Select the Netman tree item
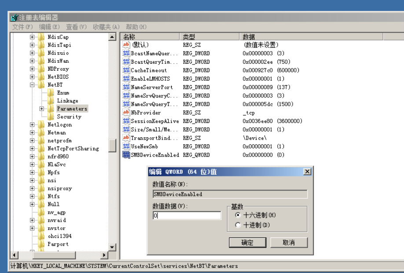This screenshot has height=273, width=404. [57, 133]
